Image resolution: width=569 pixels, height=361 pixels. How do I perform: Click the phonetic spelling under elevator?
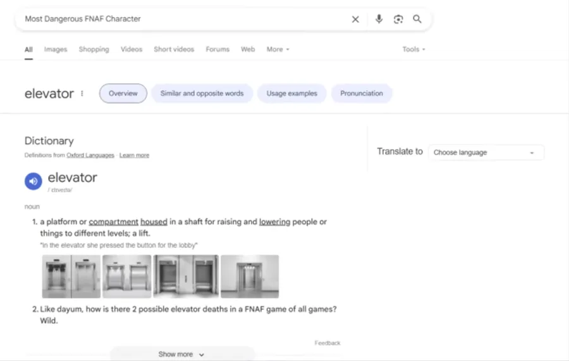[x=60, y=190]
